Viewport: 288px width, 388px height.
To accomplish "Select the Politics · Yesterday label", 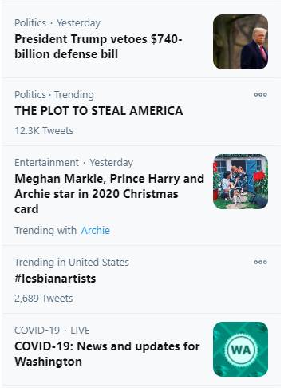I will tap(57, 23).
